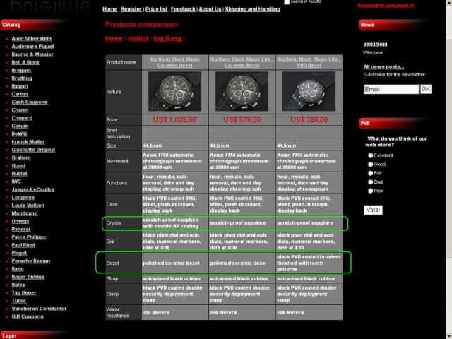Open Patek Philippe category
452x339 pixels.
[29, 237]
